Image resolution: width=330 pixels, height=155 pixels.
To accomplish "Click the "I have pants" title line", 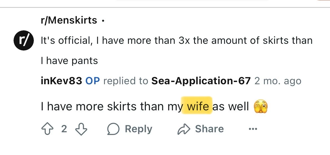I will click(x=69, y=61).
